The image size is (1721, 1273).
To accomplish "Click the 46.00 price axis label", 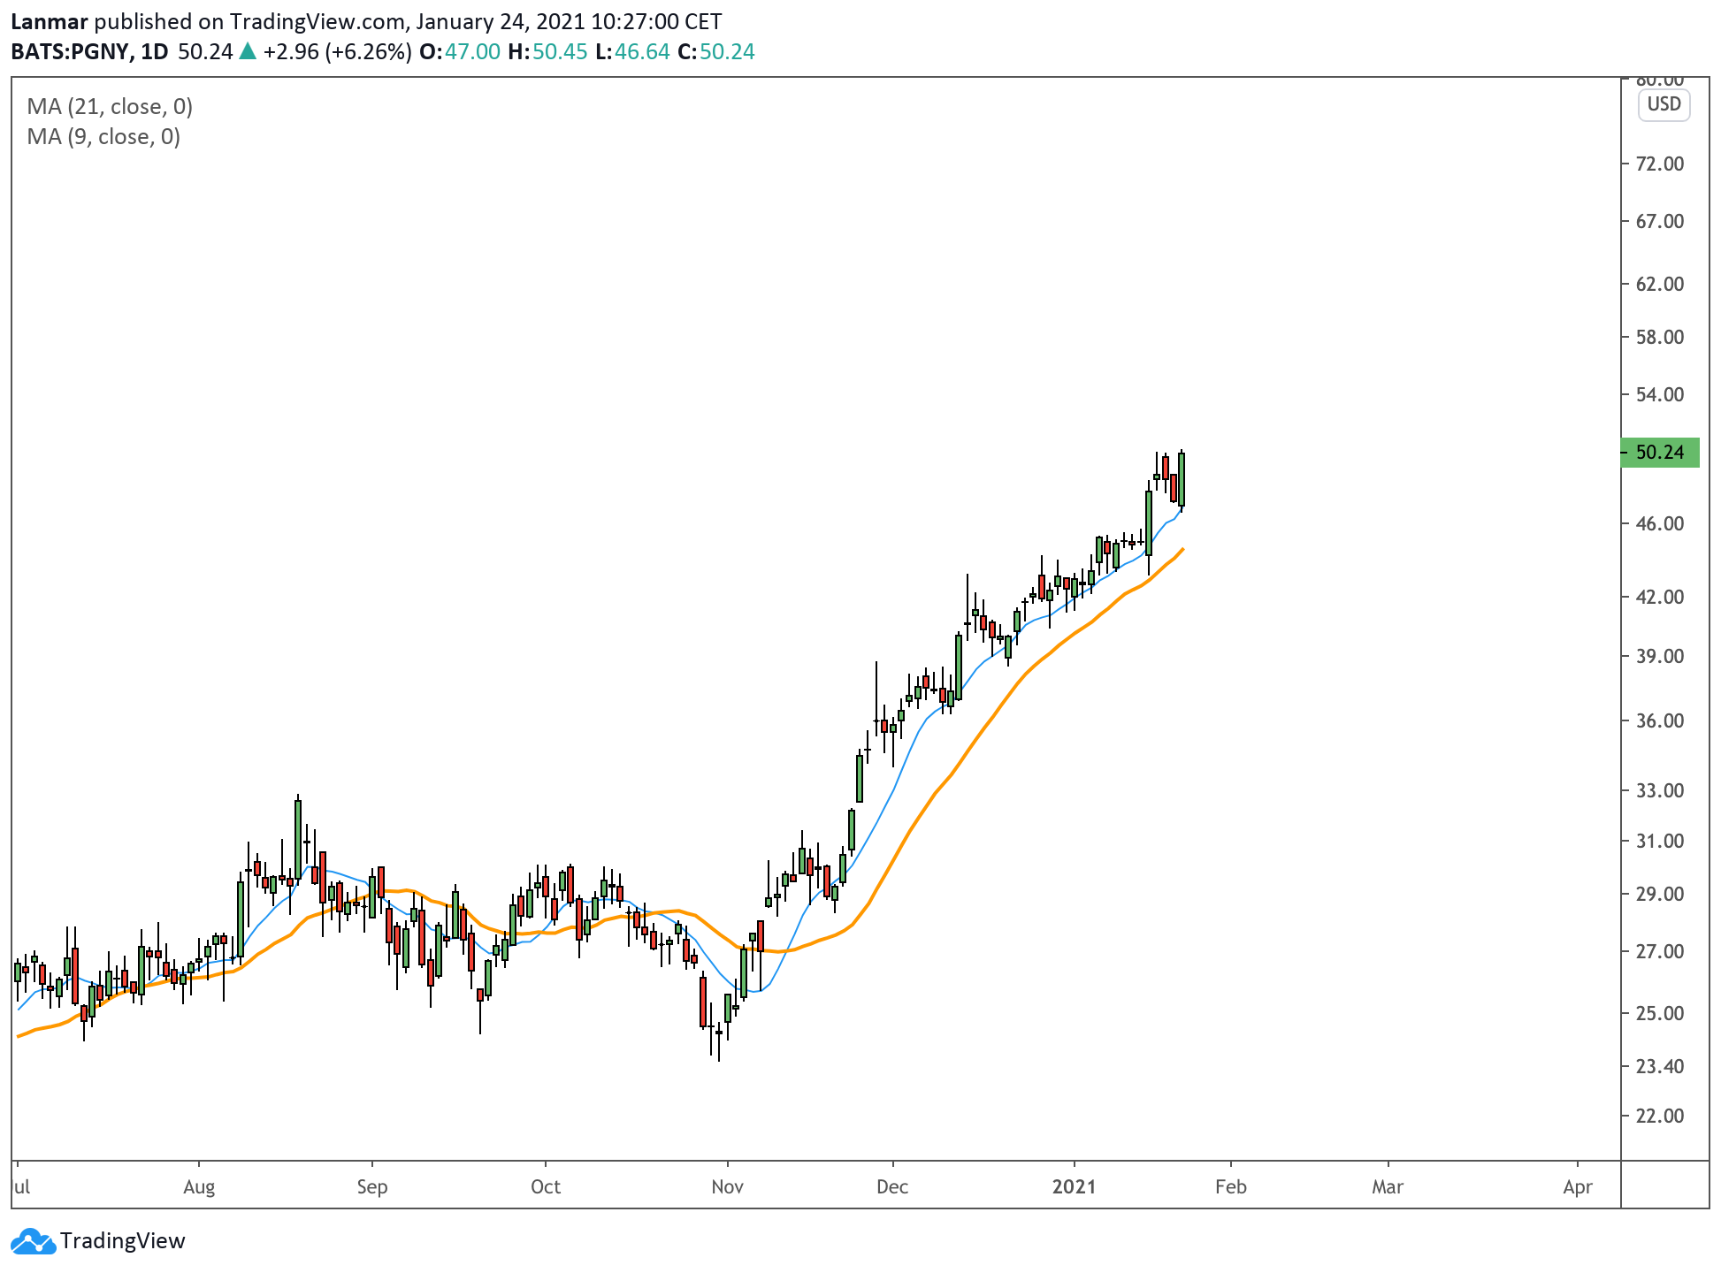I will 1660,523.
